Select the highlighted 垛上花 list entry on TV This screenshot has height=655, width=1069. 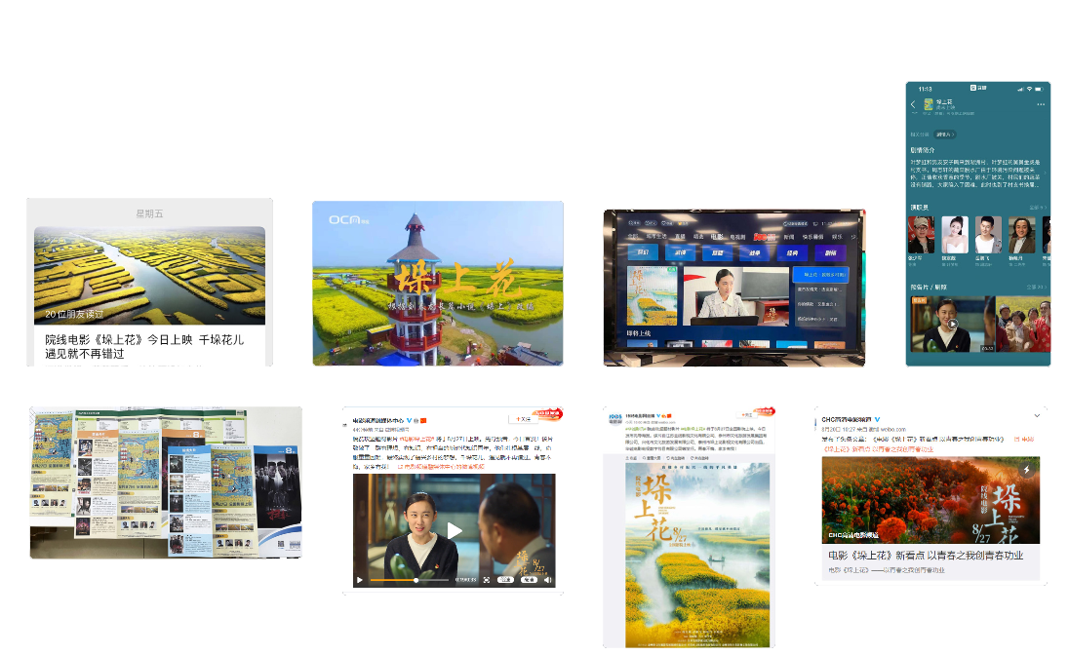click(x=820, y=275)
